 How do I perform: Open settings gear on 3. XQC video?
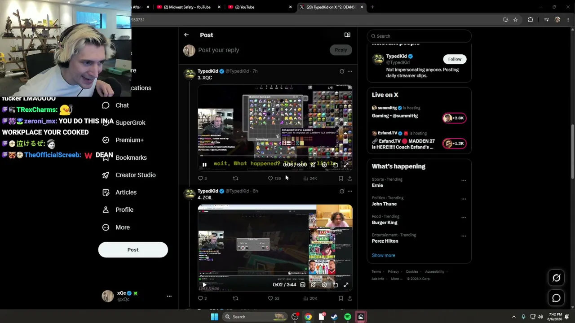pyautogui.click(x=324, y=165)
